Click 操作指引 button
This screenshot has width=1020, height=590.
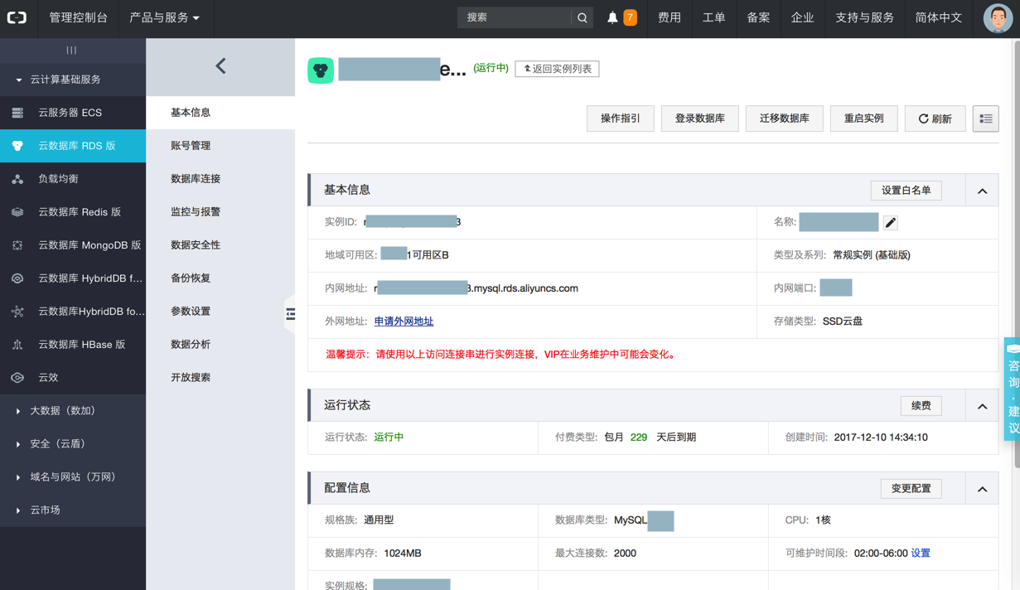621,118
